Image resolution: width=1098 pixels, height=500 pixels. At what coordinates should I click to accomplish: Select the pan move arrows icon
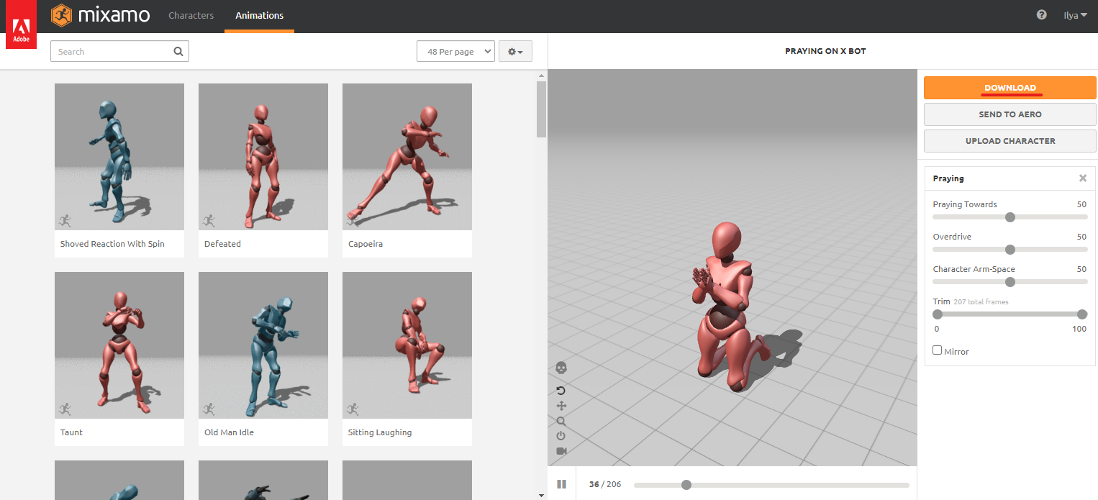point(561,406)
